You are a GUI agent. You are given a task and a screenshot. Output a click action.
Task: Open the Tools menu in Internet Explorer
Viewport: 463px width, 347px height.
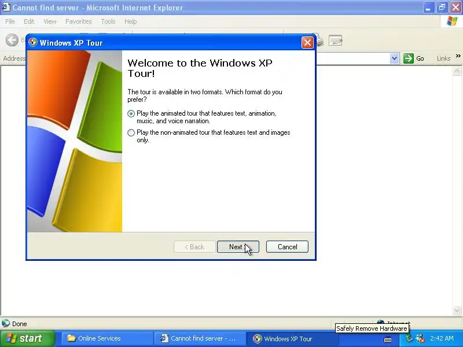(108, 21)
